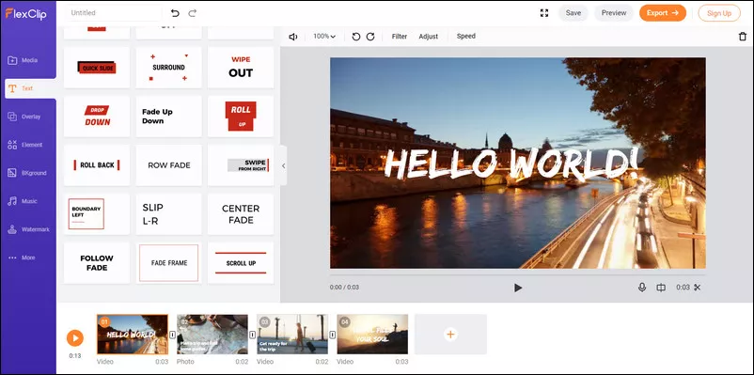
Task: Select the Fade Up Down text style
Action: [x=169, y=117]
